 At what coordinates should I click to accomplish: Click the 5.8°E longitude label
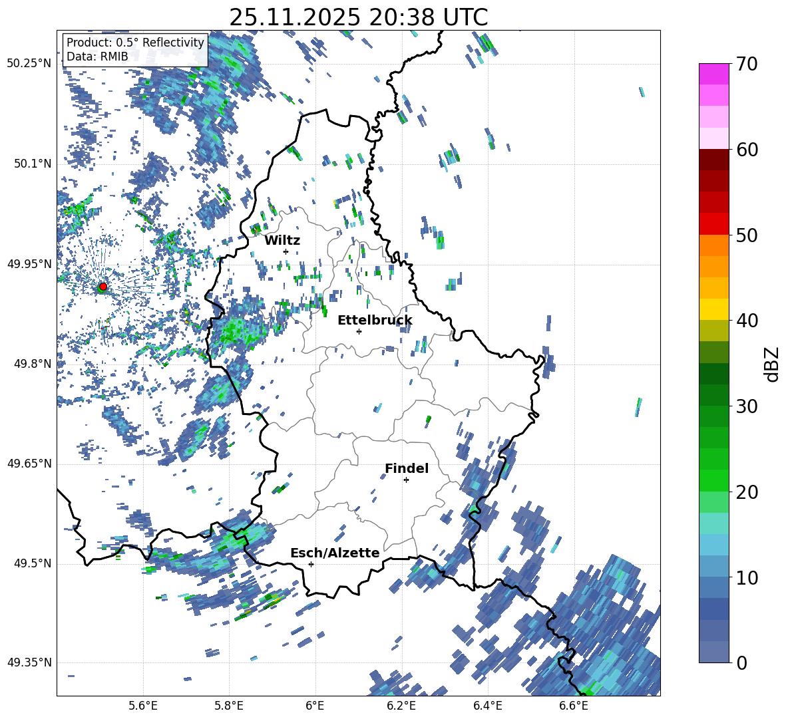(x=229, y=706)
